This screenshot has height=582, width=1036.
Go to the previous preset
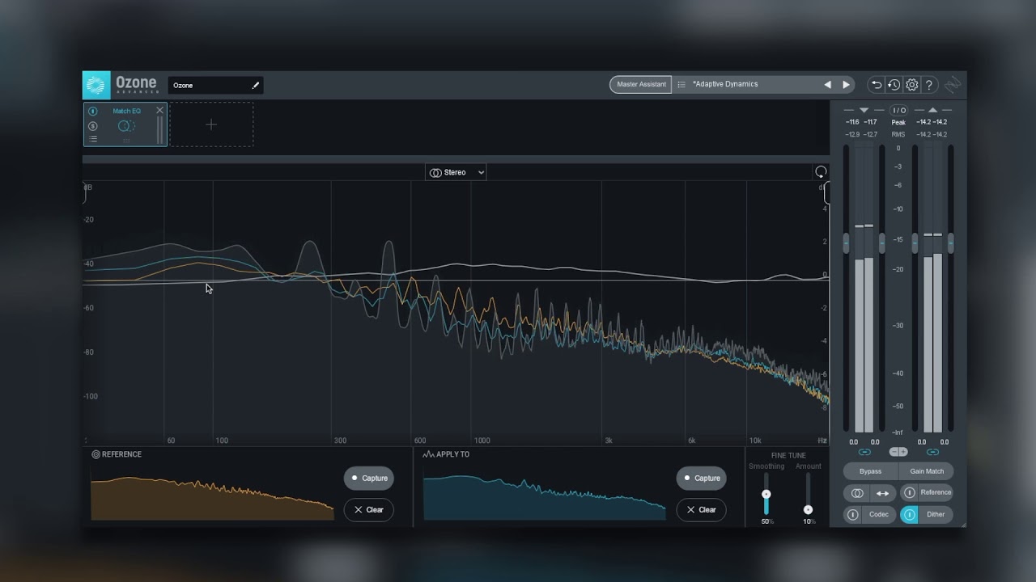point(827,84)
